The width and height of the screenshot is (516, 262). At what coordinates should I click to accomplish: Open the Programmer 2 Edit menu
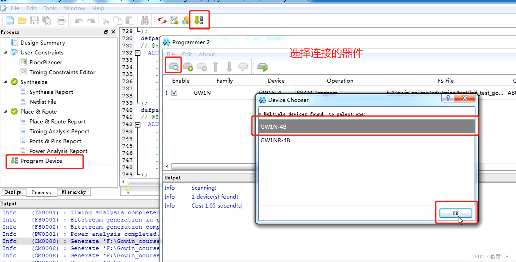187,54
